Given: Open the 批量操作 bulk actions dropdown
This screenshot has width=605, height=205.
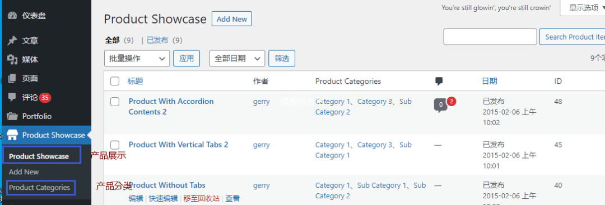Looking at the screenshot, I should click(x=137, y=59).
